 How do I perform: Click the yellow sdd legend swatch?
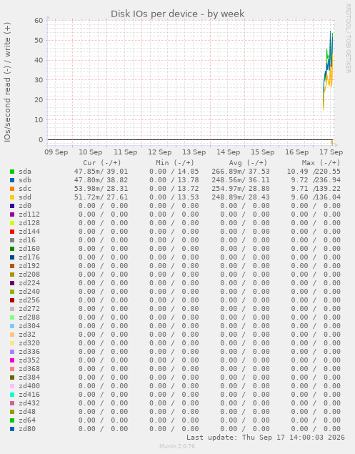[12, 197]
